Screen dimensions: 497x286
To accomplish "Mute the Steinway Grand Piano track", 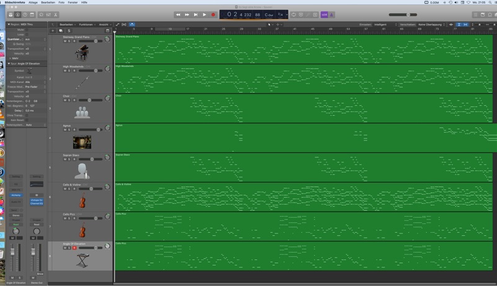I will [65, 41].
